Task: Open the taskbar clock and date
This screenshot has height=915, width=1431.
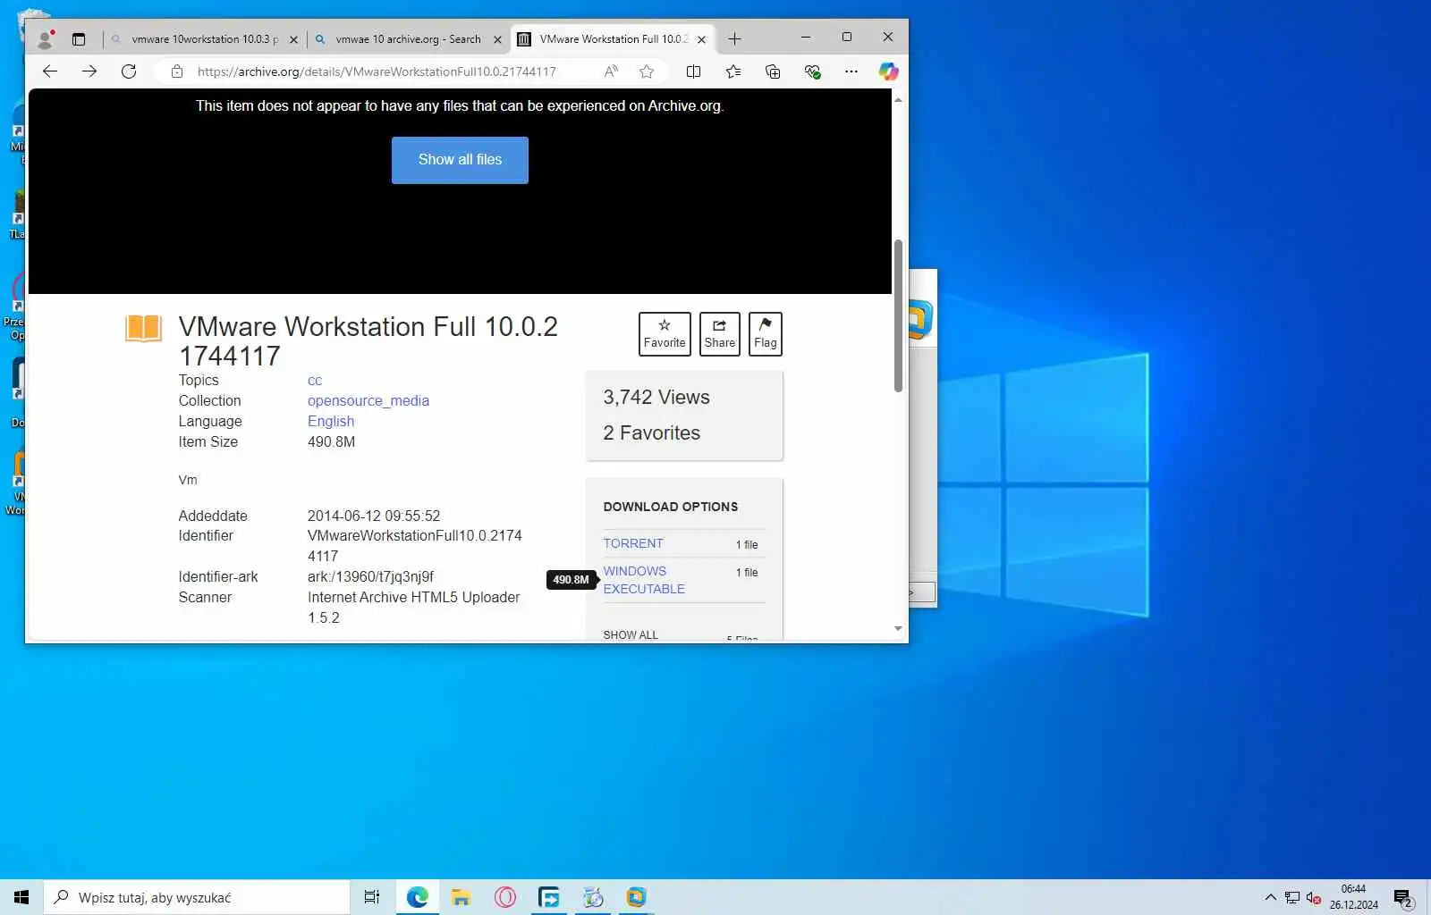Action: pos(1353,897)
